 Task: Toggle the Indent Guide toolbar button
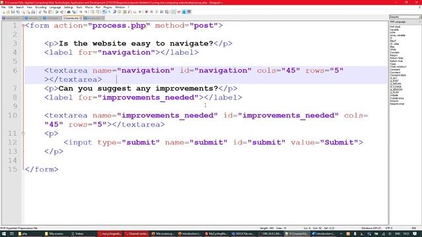tap(115, 12)
